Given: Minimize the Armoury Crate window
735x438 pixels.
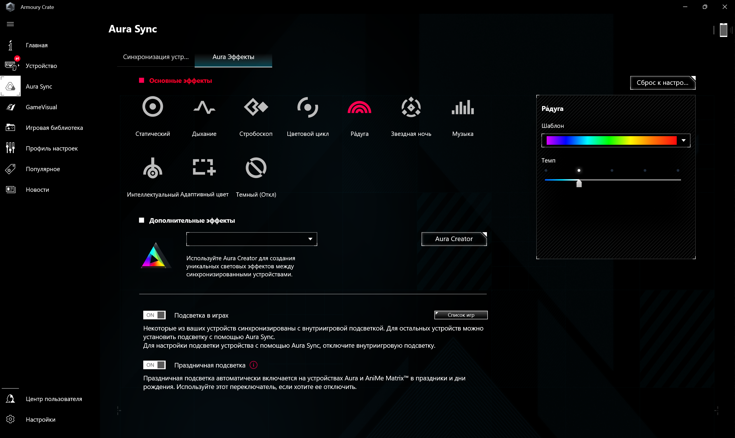Looking at the screenshot, I should click(x=685, y=7).
